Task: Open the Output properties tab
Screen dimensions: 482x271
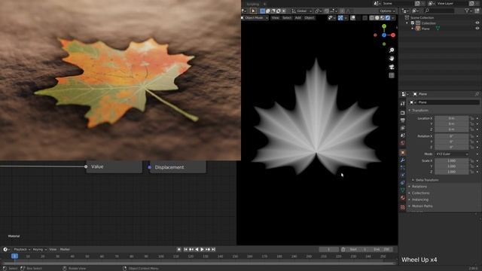Action: [x=403, y=120]
